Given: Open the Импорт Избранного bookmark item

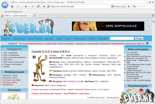Looking at the screenshot, I should point(12,12).
